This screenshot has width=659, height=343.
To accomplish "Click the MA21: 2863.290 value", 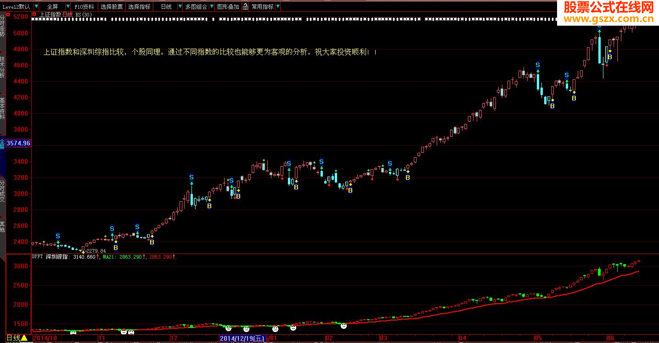I will pyautogui.click(x=123, y=257).
